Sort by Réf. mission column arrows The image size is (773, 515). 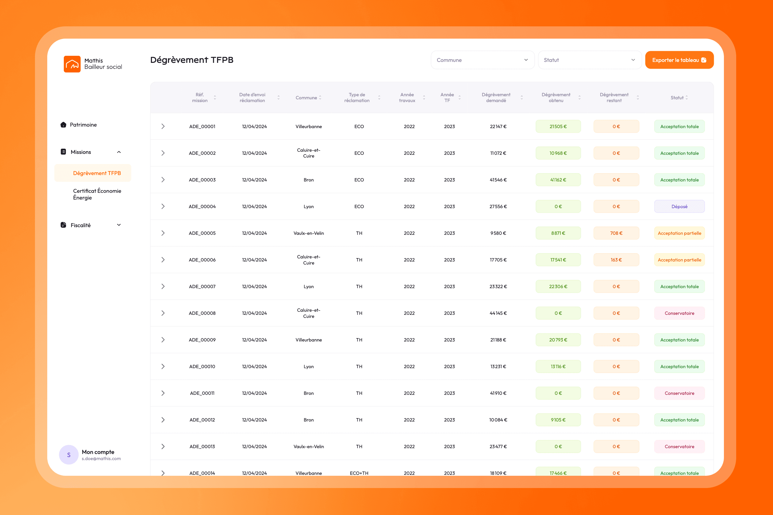pos(215,97)
